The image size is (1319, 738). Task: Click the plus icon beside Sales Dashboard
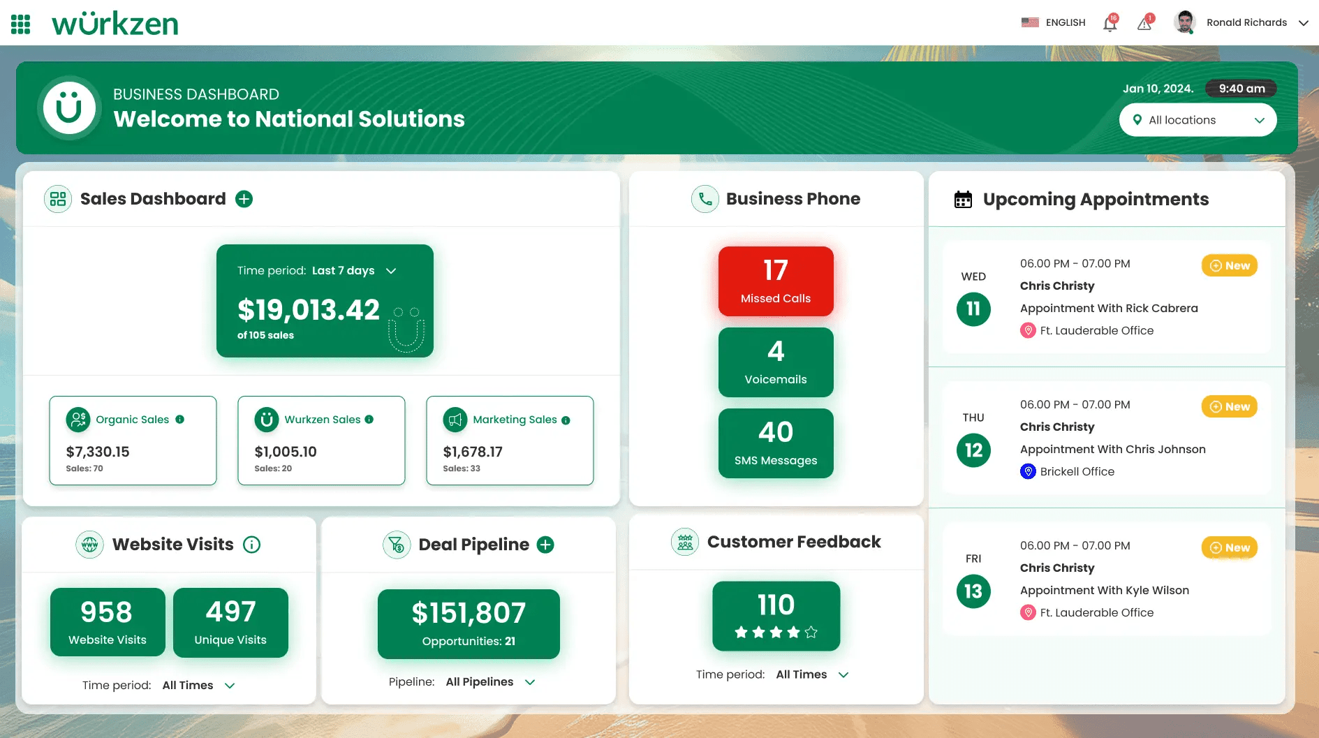(x=244, y=199)
